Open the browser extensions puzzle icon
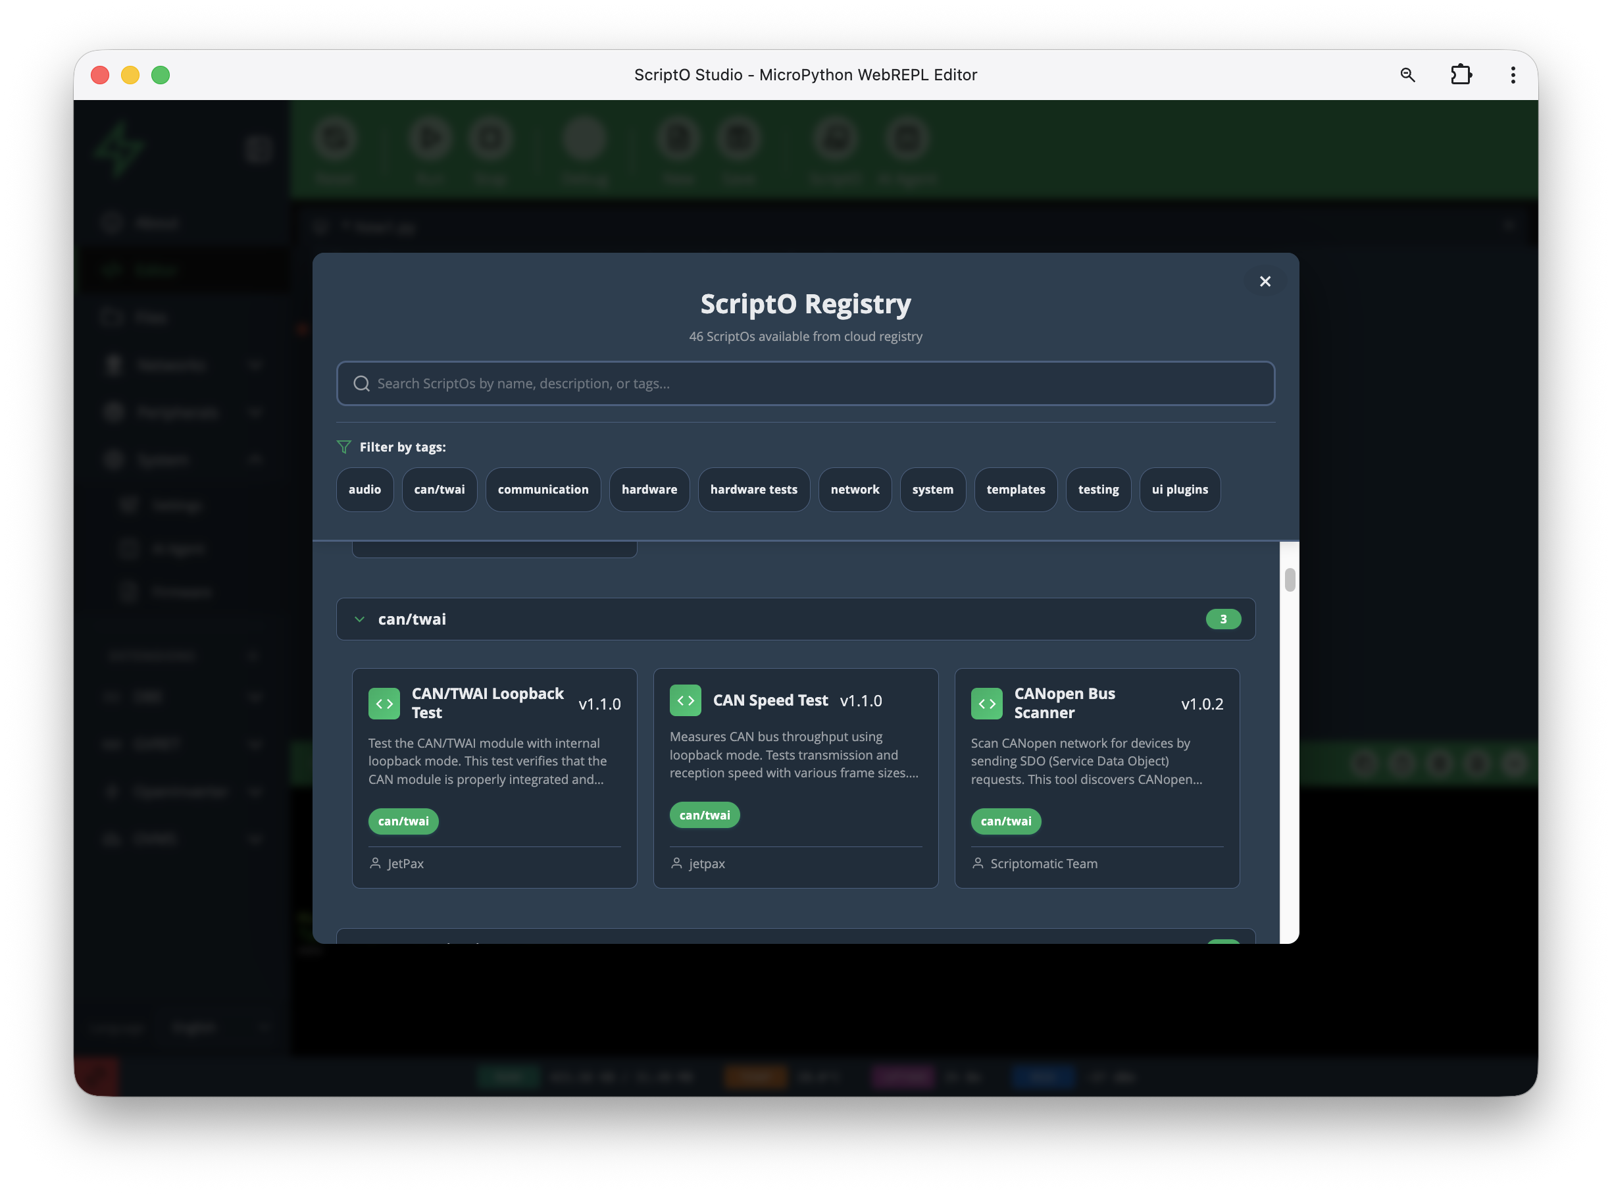 (x=1460, y=74)
